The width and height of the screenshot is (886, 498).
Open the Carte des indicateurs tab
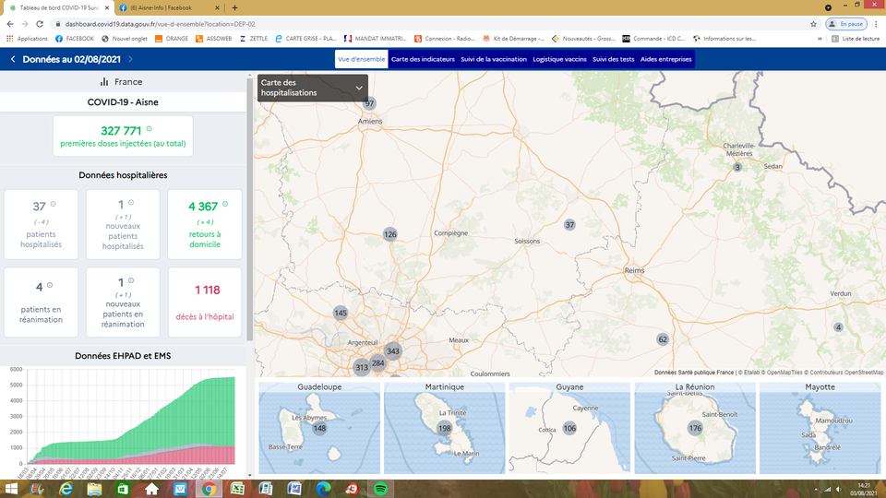pyautogui.click(x=425, y=59)
